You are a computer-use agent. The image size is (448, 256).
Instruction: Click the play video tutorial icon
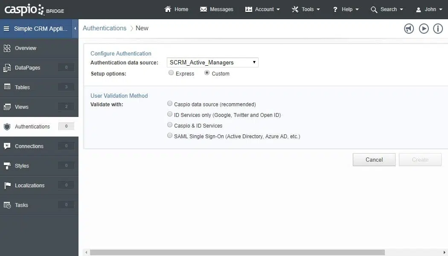[423, 29]
